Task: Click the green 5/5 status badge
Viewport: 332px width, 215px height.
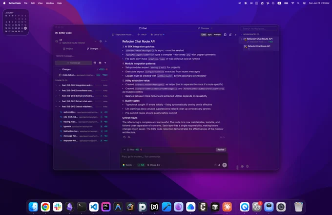Action: (x=141, y=165)
